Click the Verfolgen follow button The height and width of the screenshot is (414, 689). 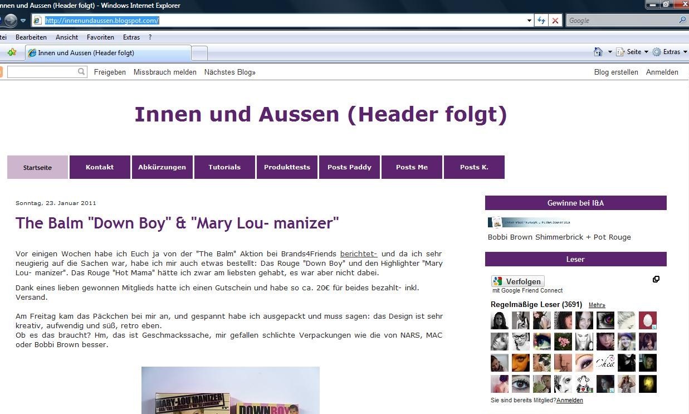(517, 281)
